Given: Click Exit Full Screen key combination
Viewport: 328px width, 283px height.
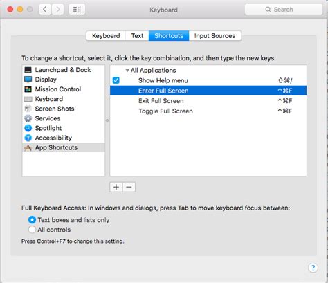Looking at the screenshot, I should tap(285, 101).
